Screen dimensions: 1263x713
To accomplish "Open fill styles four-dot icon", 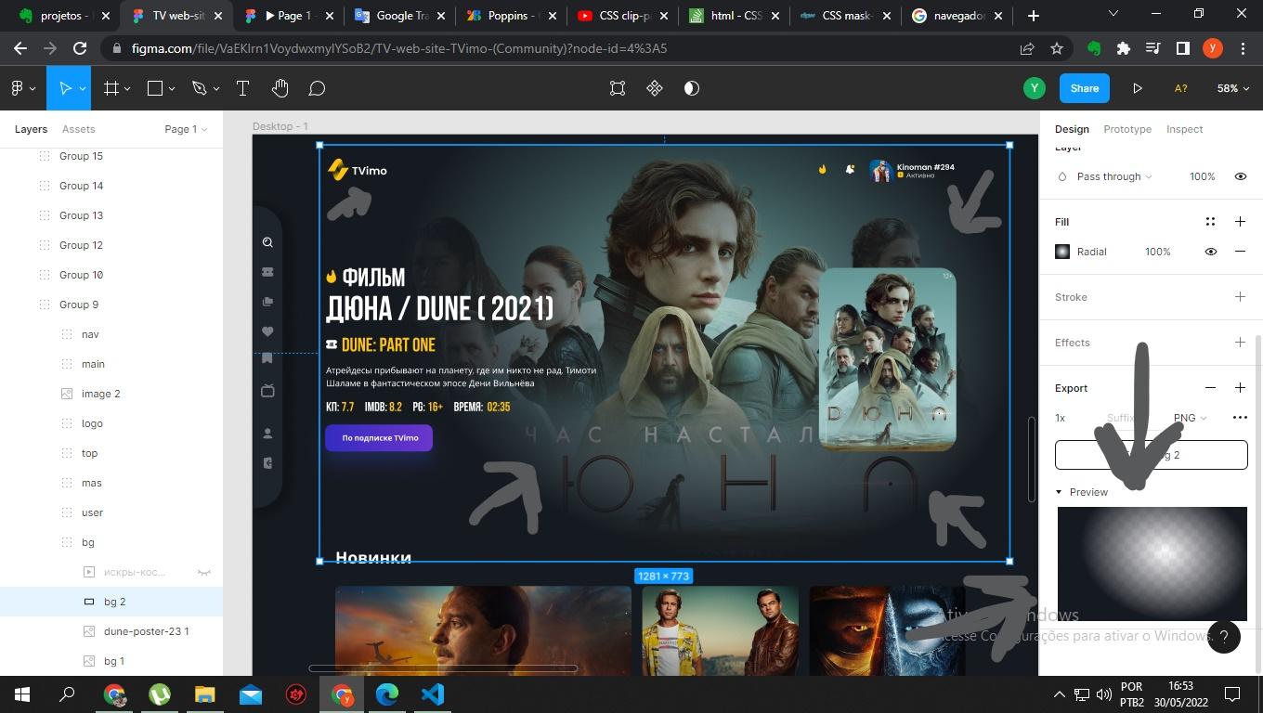I will pos(1210,221).
